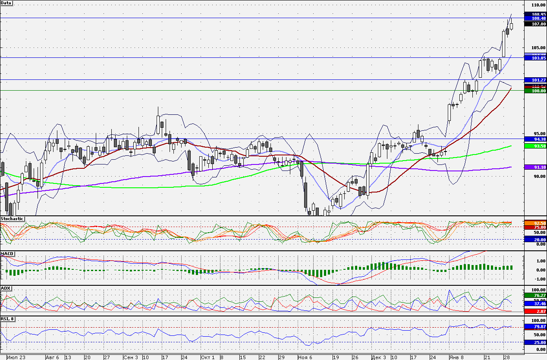Select the green 76.27 ADX value tag
Image resolution: width=547 pixels, height=360 pixels.
[x=535, y=295]
